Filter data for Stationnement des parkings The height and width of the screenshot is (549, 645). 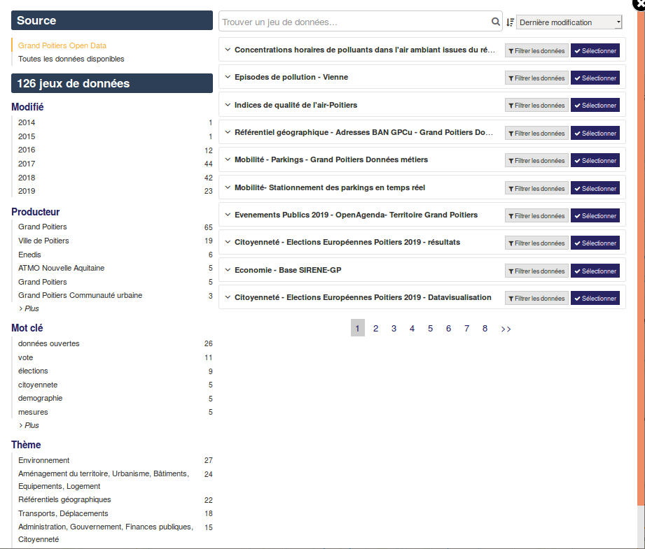[536, 188]
